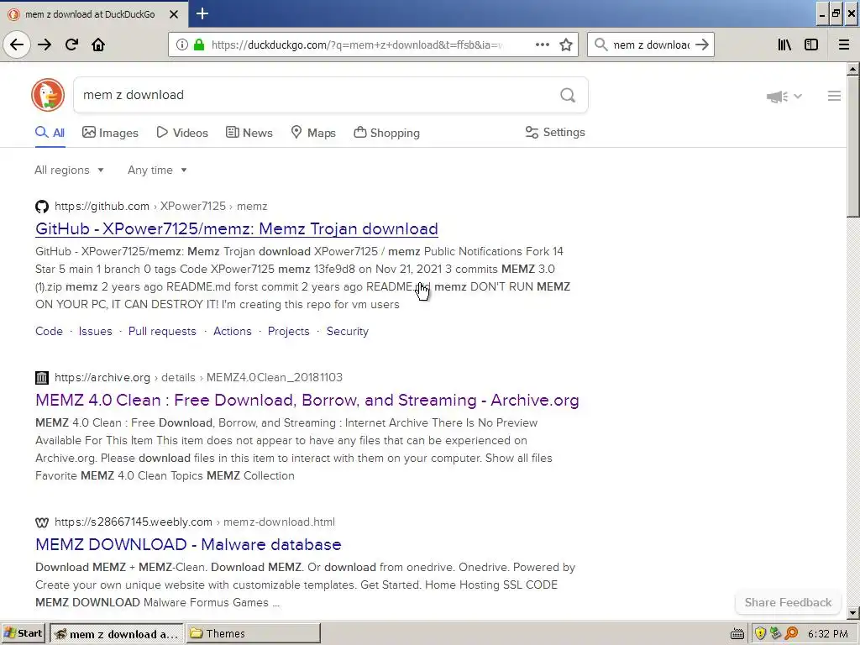This screenshot has height=645, width=860.
Task: Switch to Images results
Action: click(x=110, y=133)
